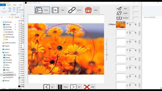Click the Connect chain-link icon

[x=72, y=10]
